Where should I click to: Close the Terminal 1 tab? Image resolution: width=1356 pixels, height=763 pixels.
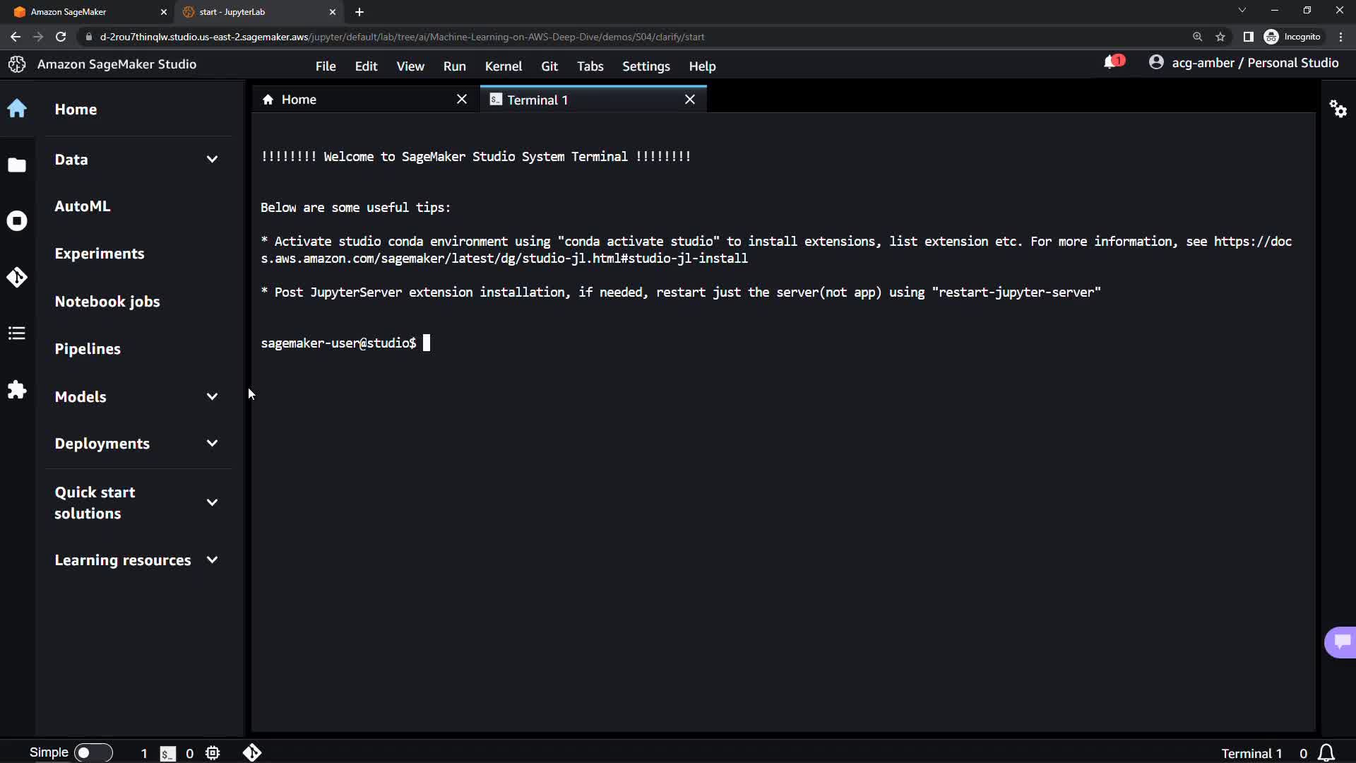point(690,100)
